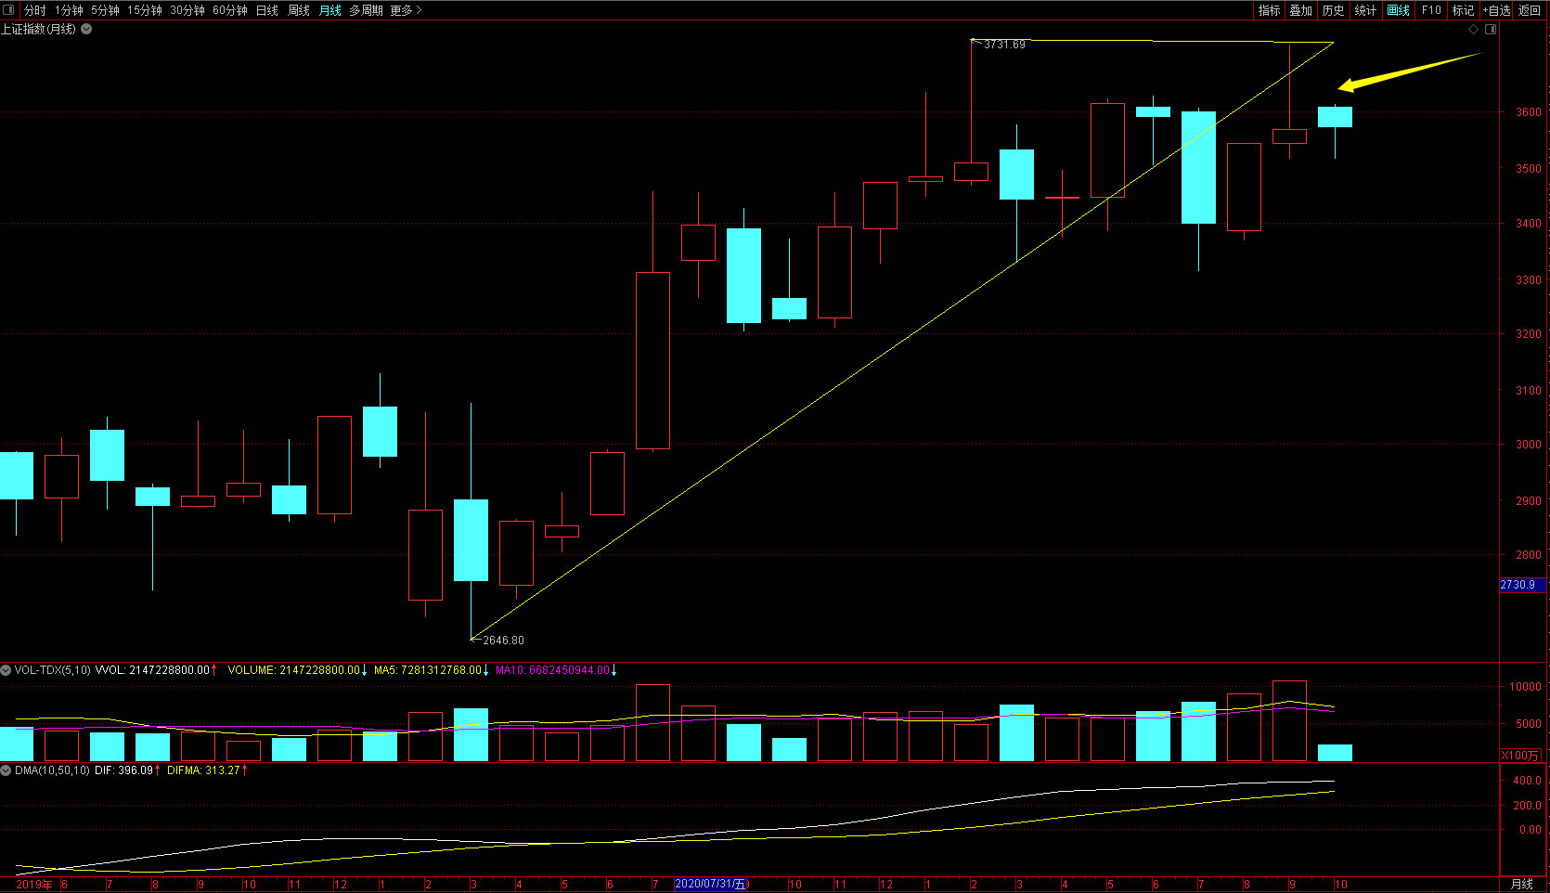Viewport: 1550px width, 893px height.
Task: Click the 叠加 overlay button
Action: point(1300,10)
